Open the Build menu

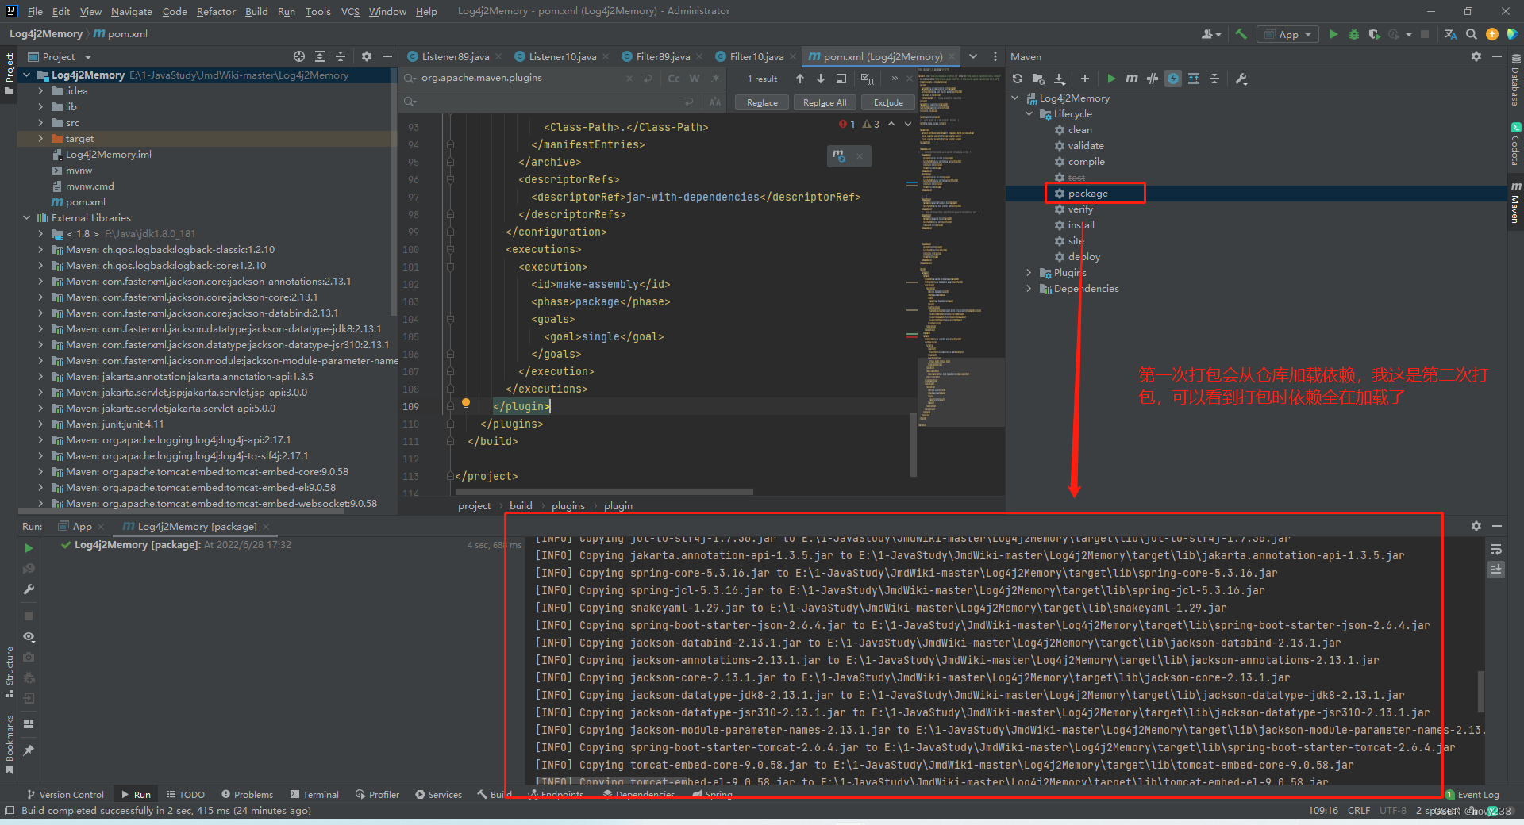[256, 11]
